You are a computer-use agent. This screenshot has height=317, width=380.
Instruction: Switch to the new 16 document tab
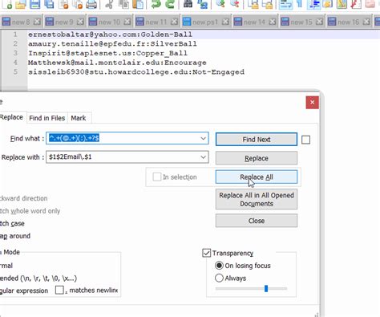click(349, 22)
